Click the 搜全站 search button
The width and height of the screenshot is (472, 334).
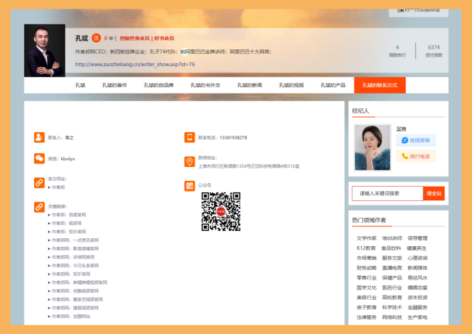[434, 193]
